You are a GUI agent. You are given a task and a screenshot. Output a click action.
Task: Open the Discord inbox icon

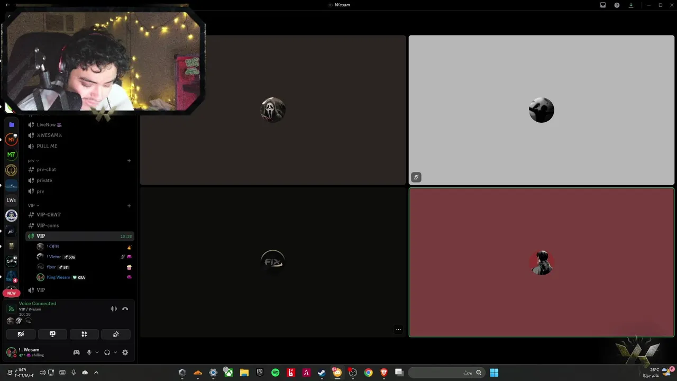pyautogui.click(x=603, y=5)
